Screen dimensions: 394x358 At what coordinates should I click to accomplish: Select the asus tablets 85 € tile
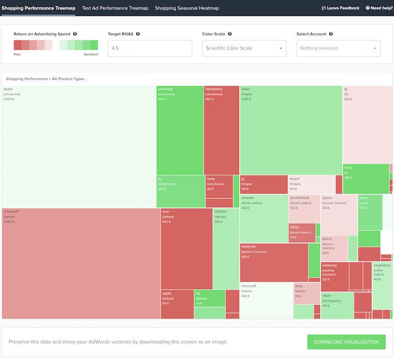[307, 294]
